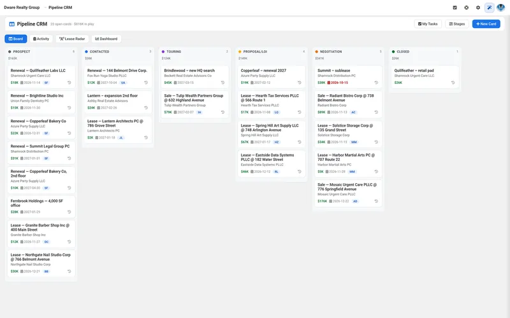Open history icon on Granite Barber Shop card

[69, 242]
